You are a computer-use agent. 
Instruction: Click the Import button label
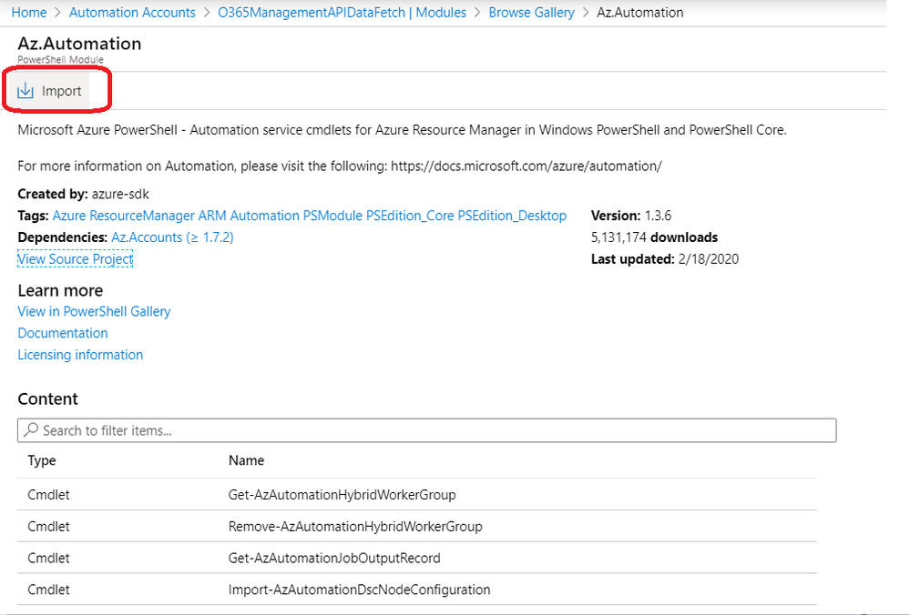click(x=62, y=91)
